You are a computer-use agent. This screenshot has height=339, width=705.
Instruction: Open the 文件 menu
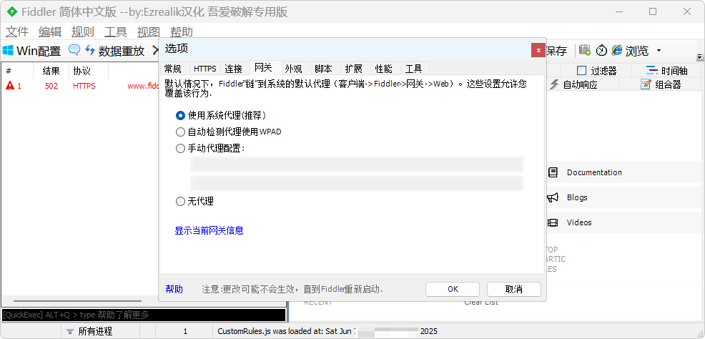17,32
